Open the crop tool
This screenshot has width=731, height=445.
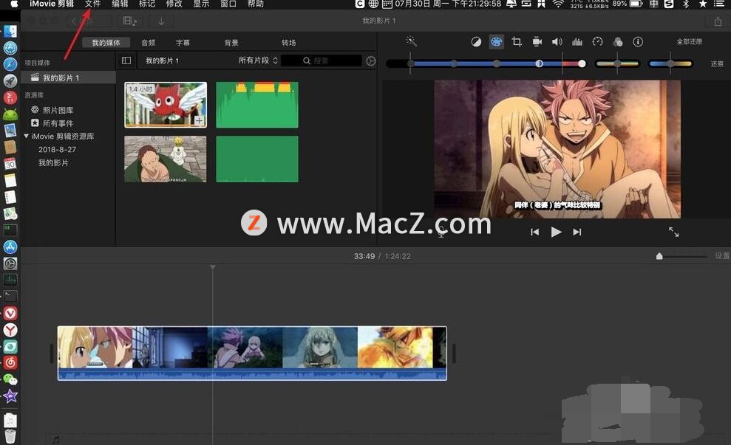coord(517,42)
